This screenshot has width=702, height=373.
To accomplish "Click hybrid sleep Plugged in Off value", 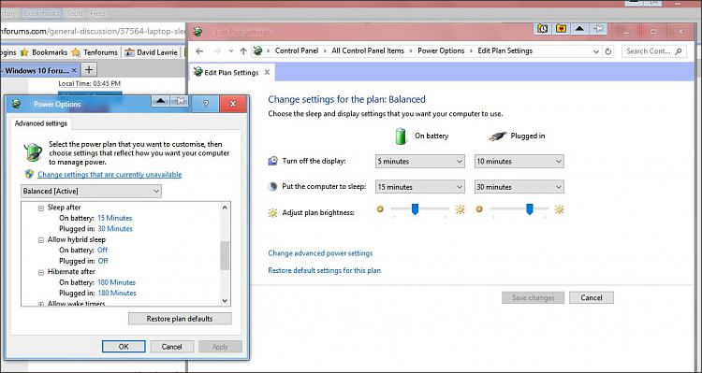I will point(103,261).
